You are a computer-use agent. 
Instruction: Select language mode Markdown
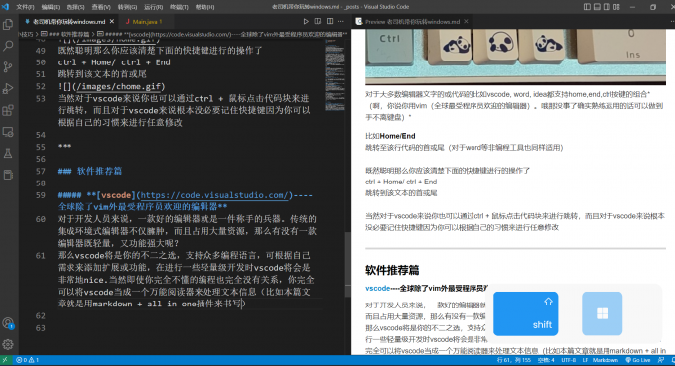pyautogui.click(x=605, y=360)
